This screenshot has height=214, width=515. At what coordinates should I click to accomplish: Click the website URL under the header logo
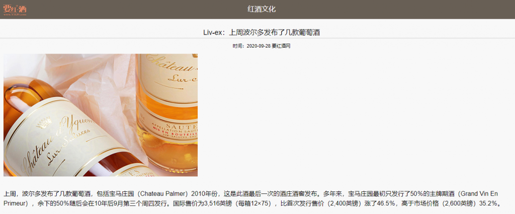[x=15, y=15]
